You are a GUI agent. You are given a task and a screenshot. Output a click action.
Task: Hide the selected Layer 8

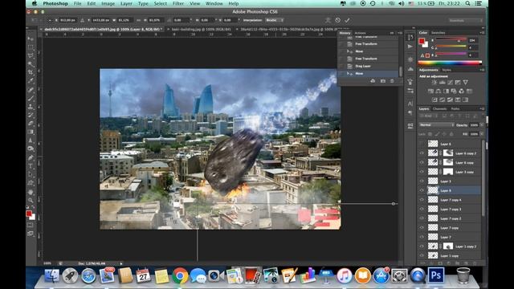point(422,190)
